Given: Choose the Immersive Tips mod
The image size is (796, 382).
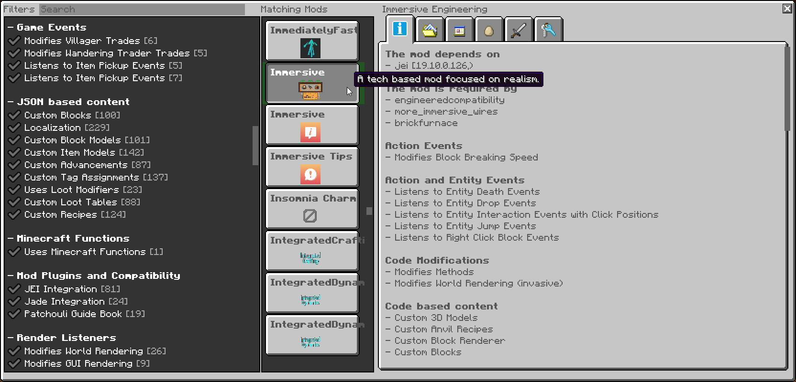Looking at the screenshot, I should pyautogui.click(x=312, y=167).
